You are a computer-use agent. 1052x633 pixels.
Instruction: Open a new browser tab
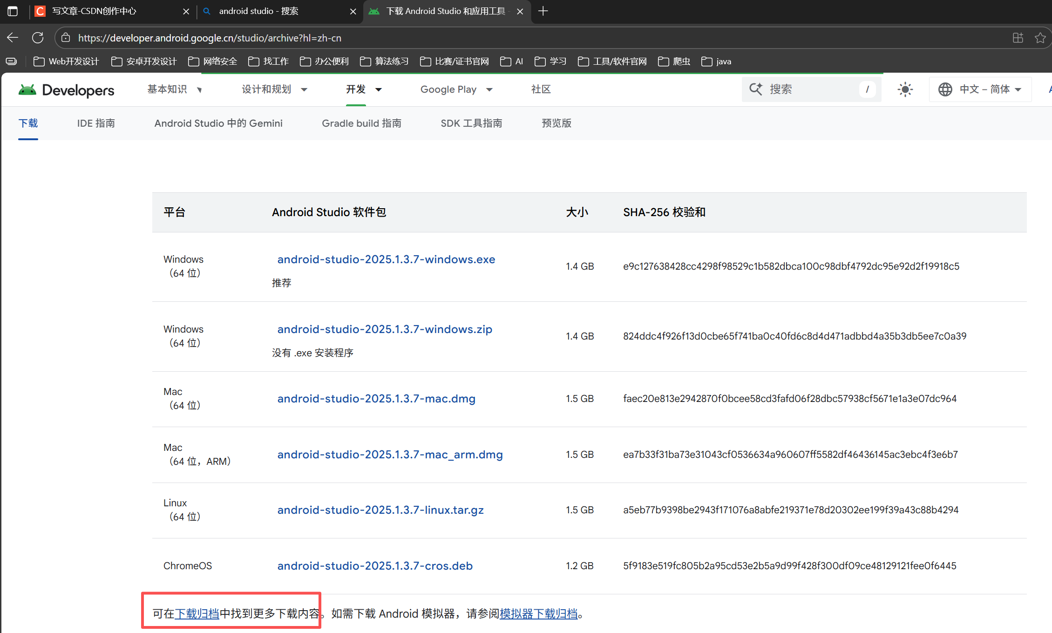(x=543, y=11)
